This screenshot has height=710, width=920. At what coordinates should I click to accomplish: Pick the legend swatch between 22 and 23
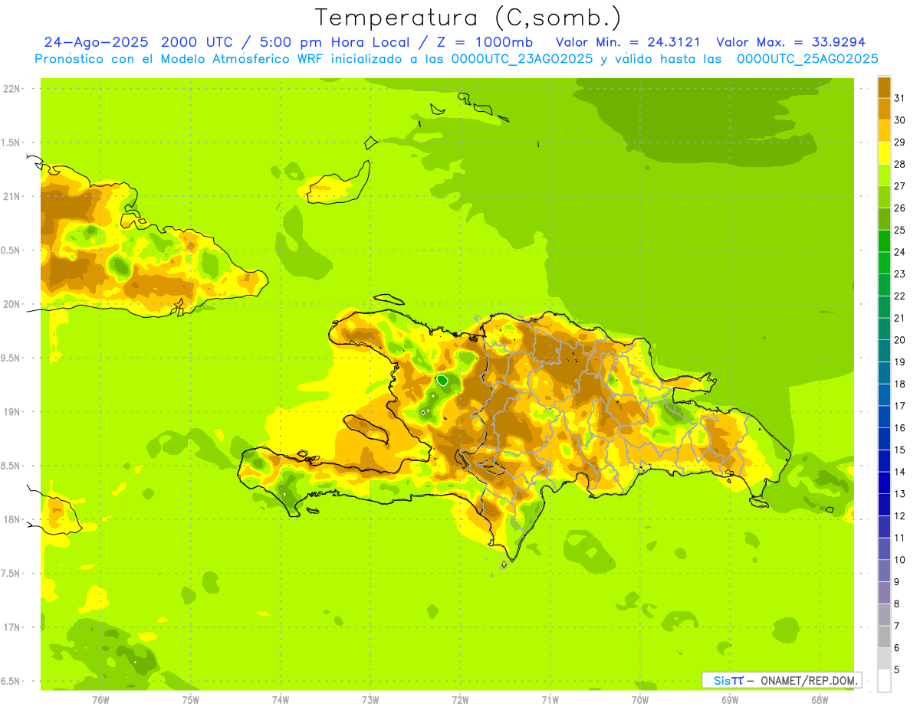click(x=884, y=285)
